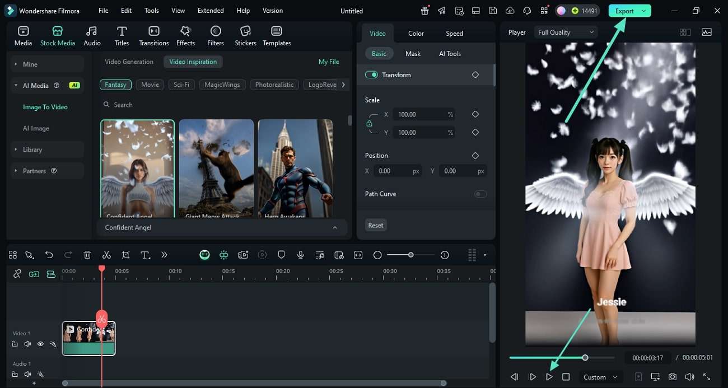Screen dimensions: 728x388
Task: Toggle the scale aspect ratio lock
Action: tap(369, 123)
